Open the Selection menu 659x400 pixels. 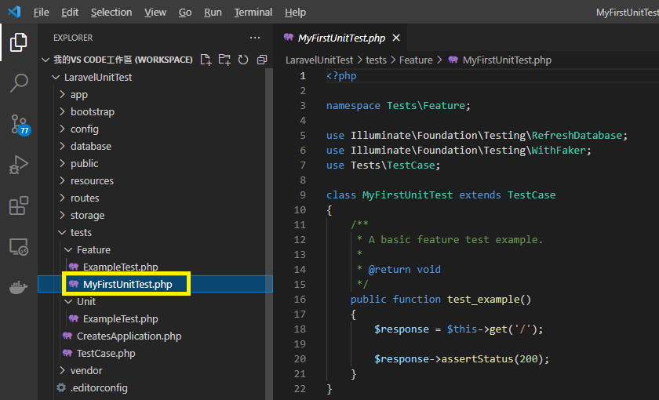click(x=111, y=13)
